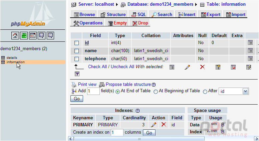Click the Add field(s) number input
Image resolution: width=259 pixels, height=141 pixels.
point(93,91)
